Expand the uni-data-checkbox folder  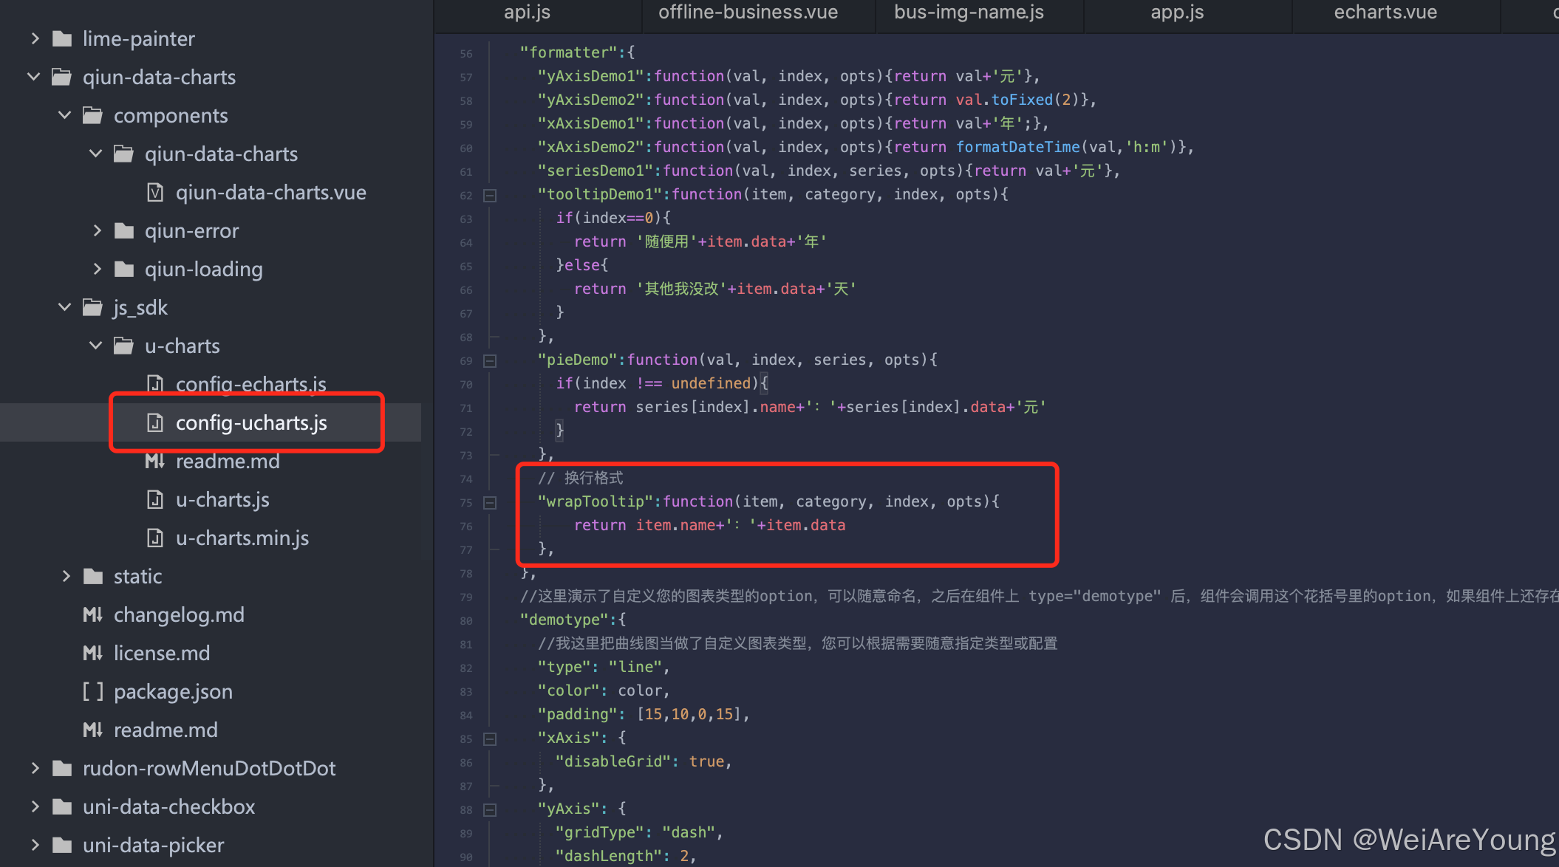point(35,806)
